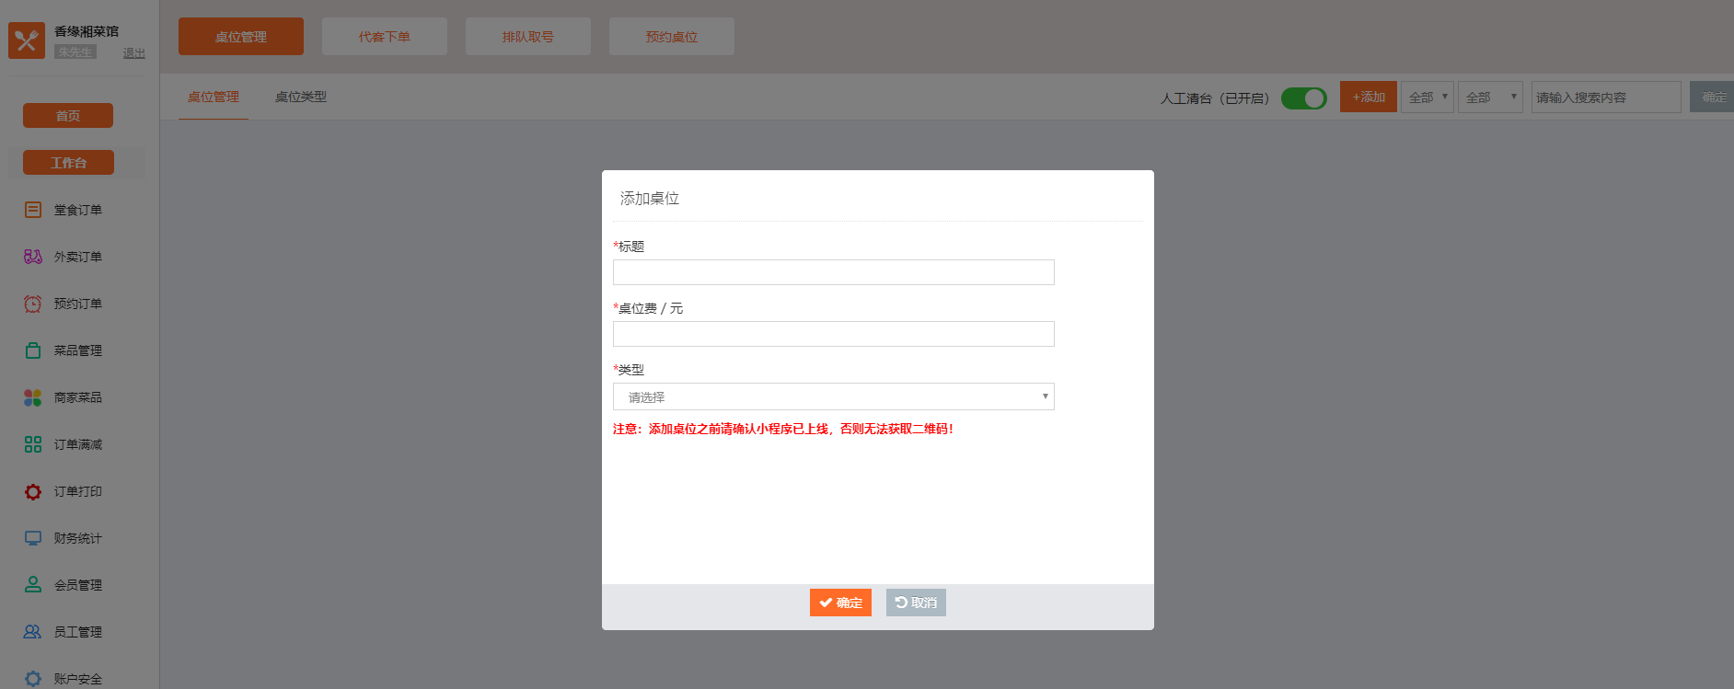
Task: Click the 财务统计 monitor icon
Action: (x=33, y=538)
